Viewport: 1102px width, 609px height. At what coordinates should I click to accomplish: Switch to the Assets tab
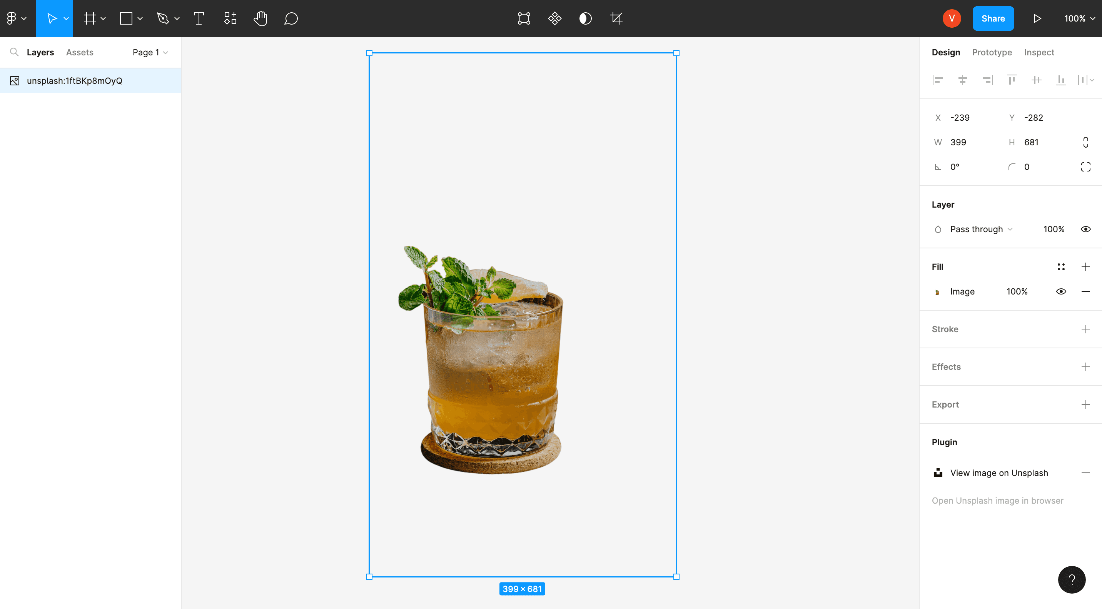[x=80, y=52]
